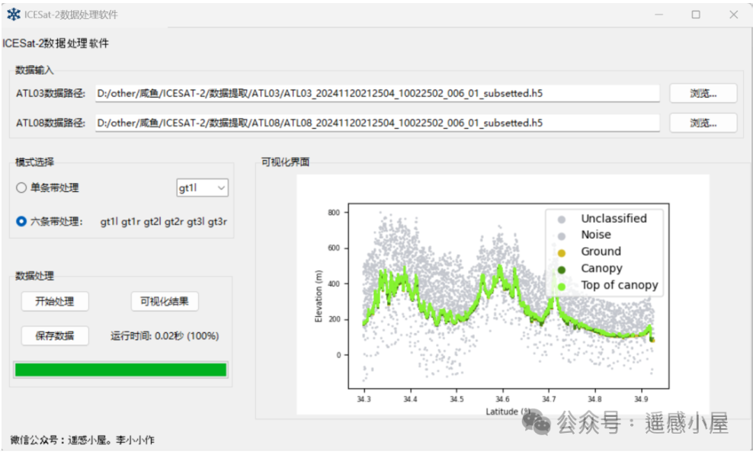Click the Noise legend marker
The height and width of the screenshot is (455, 753).
562,236
